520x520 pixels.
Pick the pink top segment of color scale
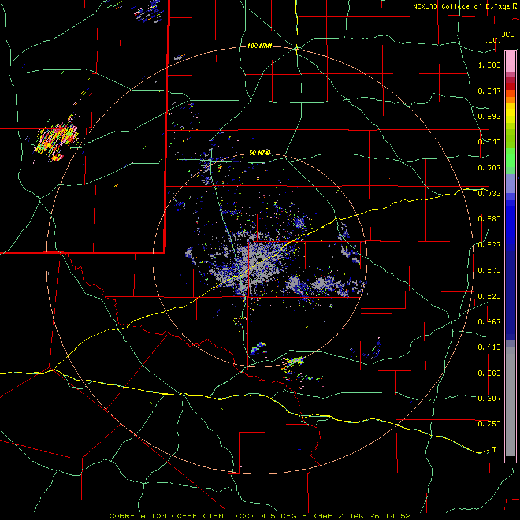[x=510, y=62]
